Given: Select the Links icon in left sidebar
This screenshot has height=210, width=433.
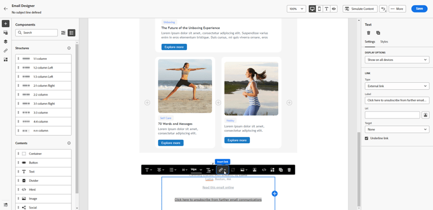Looking at the screenshot, I should coord(6,51).
